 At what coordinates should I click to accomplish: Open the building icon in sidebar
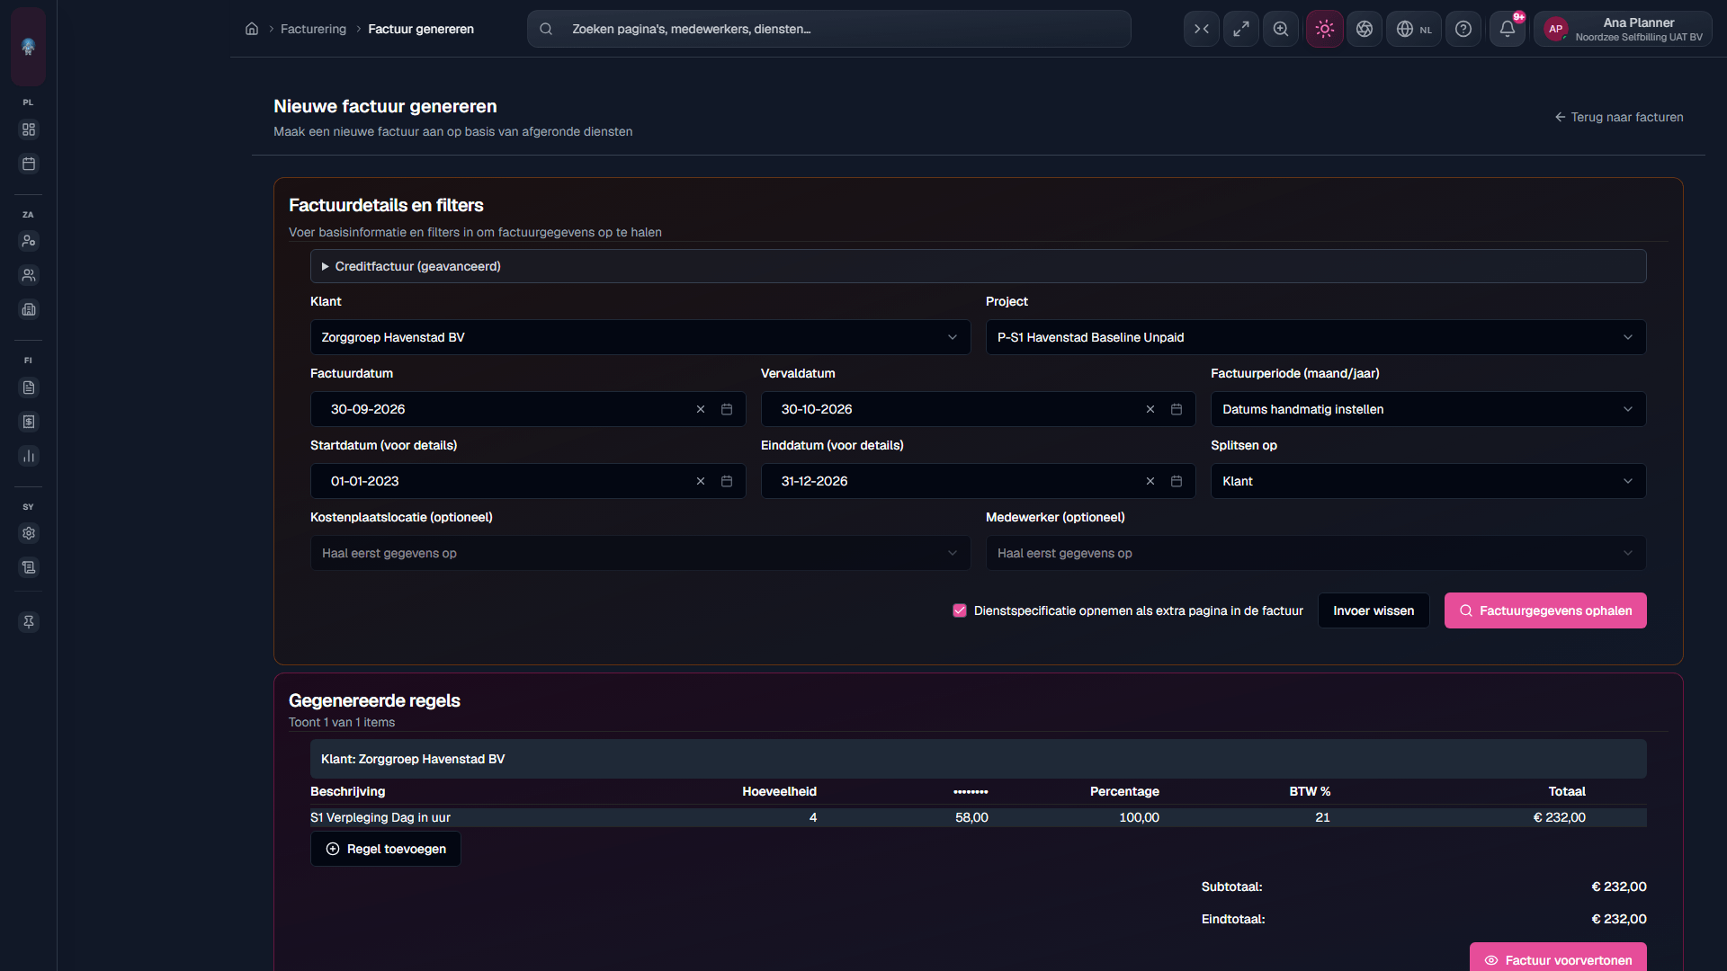[29, 309]
